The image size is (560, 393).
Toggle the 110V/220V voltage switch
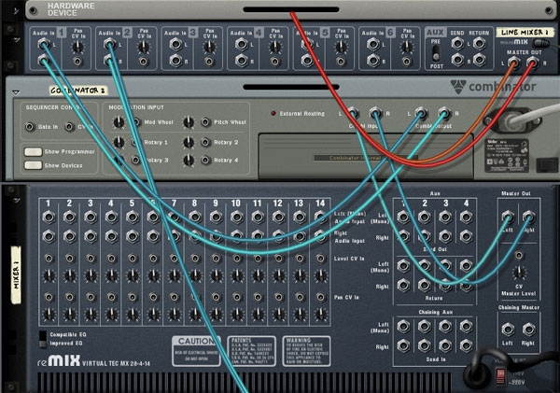pyautogui.click(x=501, y=377)
